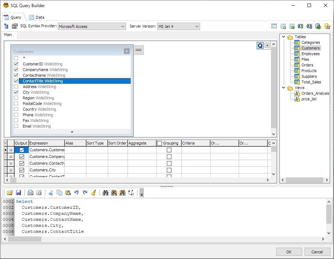Select the Query tab

coord(13,17)
